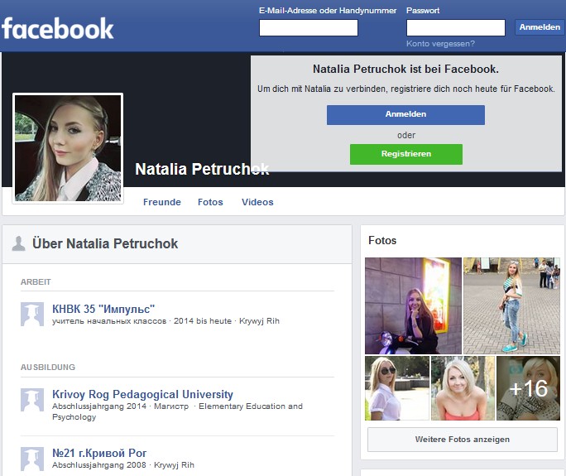The image size is (566, 476).
Task: Click the Über Natalia Petruchok heading
Action: point(105,243)
